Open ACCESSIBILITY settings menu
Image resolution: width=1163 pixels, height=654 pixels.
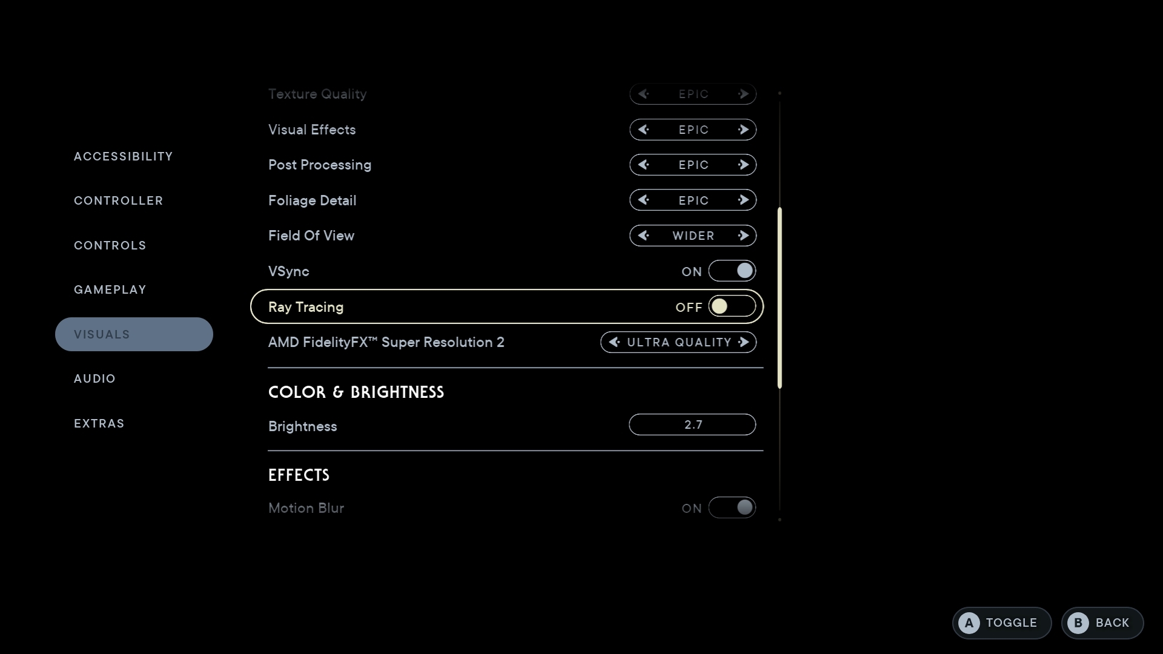123,156
